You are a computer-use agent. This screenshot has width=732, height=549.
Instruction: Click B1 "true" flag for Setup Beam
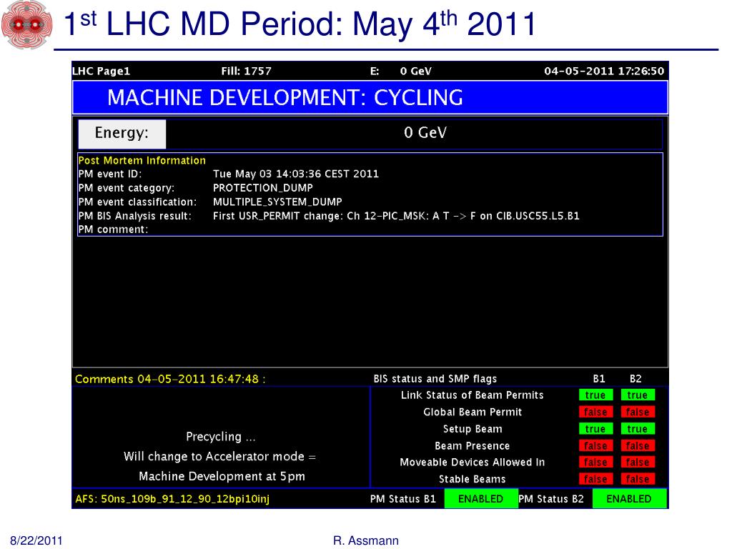coord(595,429)
